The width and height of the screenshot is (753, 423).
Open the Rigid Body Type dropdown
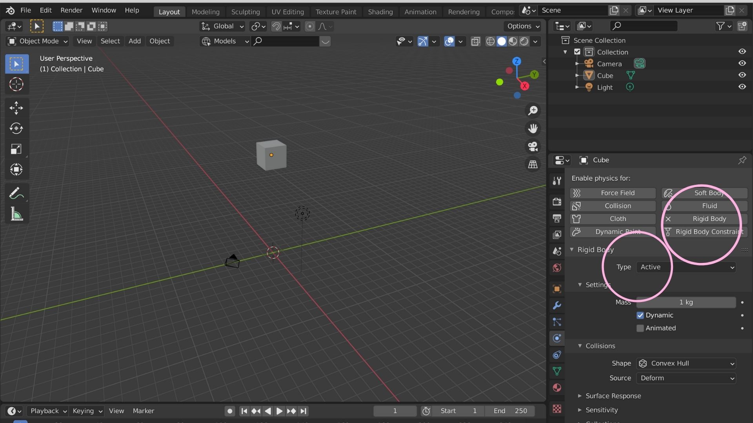click(686, 267)
